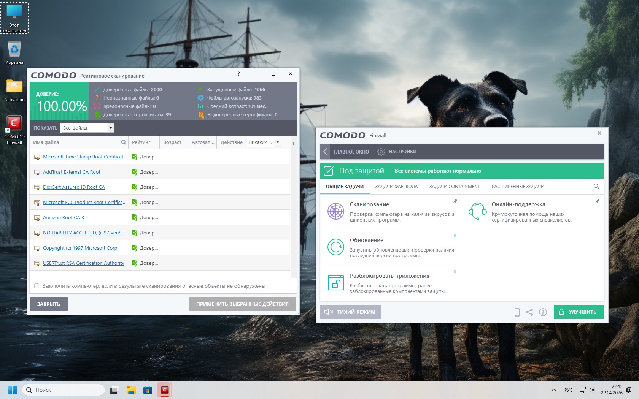This screenshot has width=639, height=399.
Task: Toggle pin on the Сканирование task
Action: (455, 201)
